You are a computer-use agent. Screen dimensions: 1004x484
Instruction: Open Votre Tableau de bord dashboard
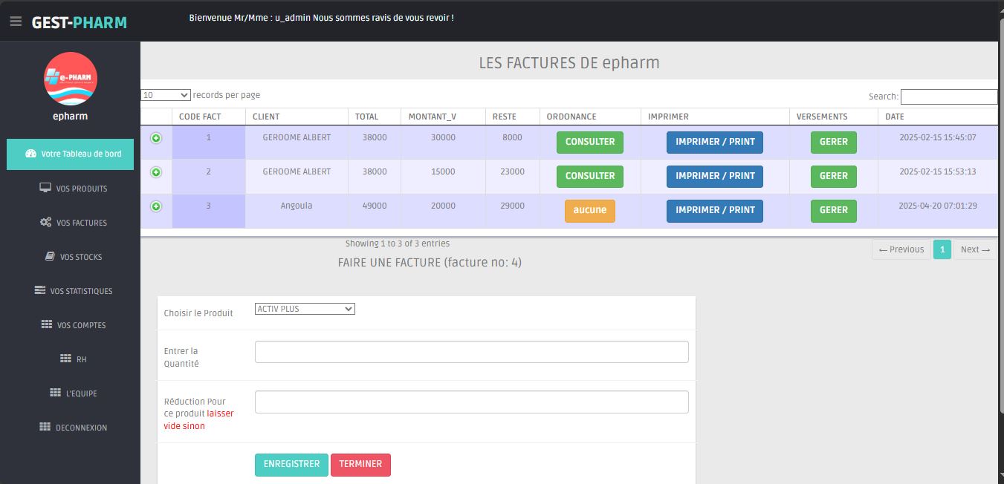point(71,154)
